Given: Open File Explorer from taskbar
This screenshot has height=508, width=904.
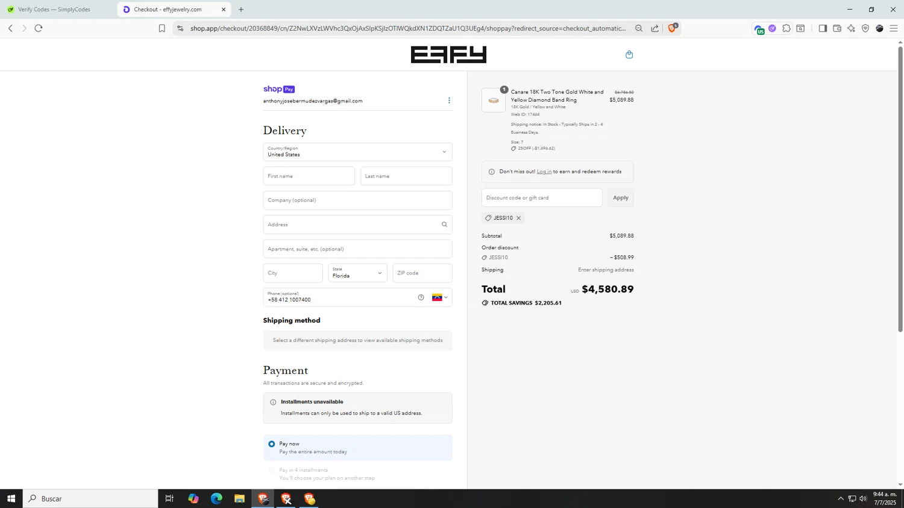Looking at the screenshot, I should tap(239, 498).
